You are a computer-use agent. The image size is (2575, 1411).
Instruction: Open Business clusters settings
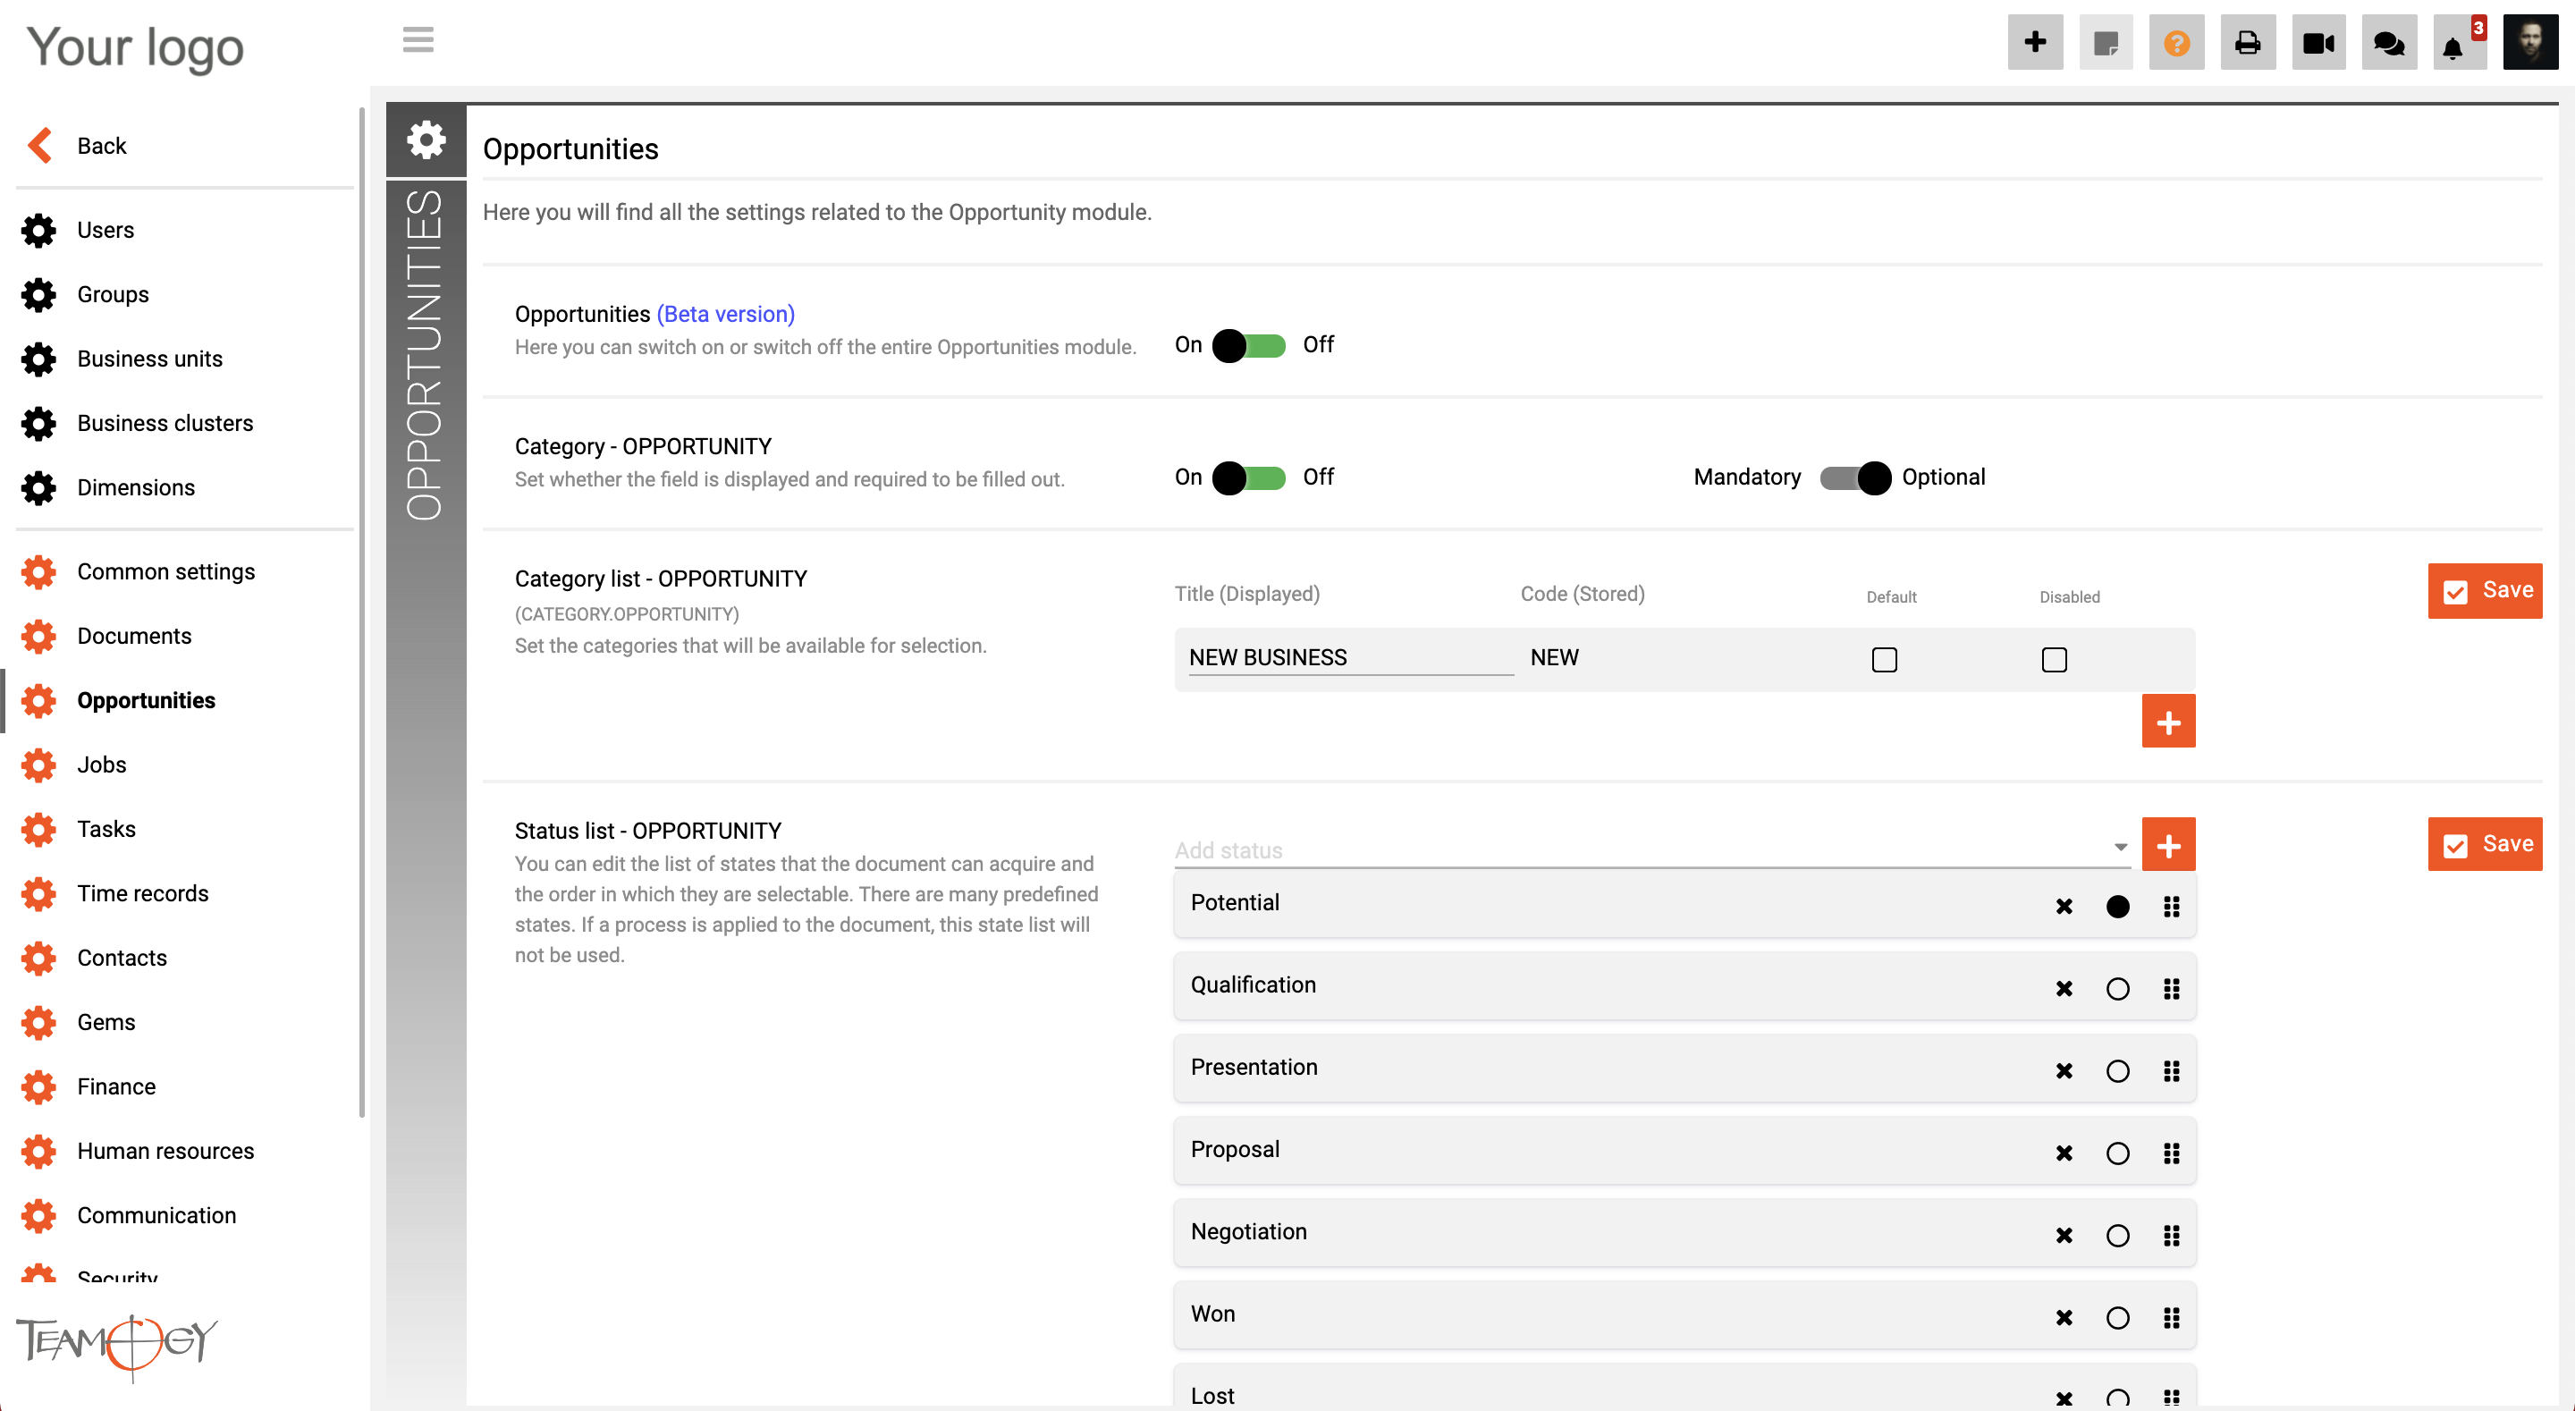[165, 423]
